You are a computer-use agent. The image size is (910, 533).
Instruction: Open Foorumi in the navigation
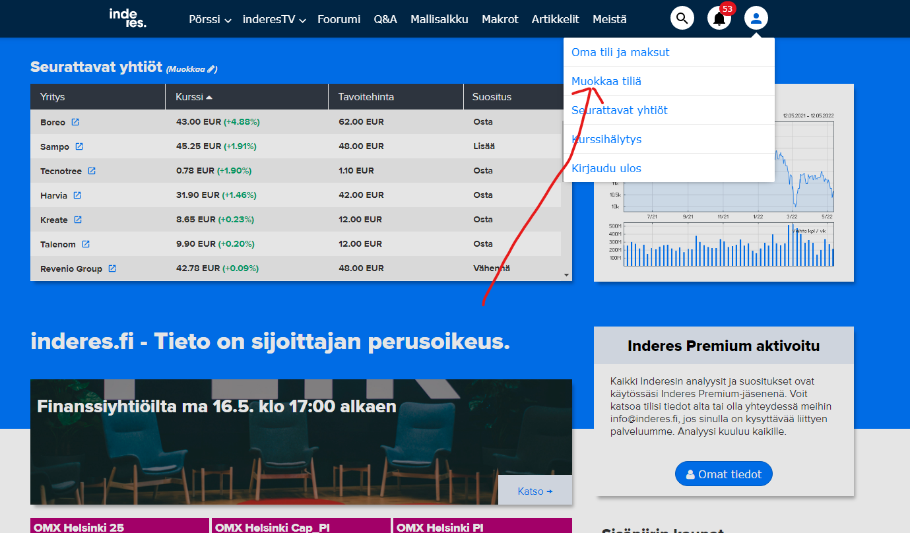click(339, 19)
